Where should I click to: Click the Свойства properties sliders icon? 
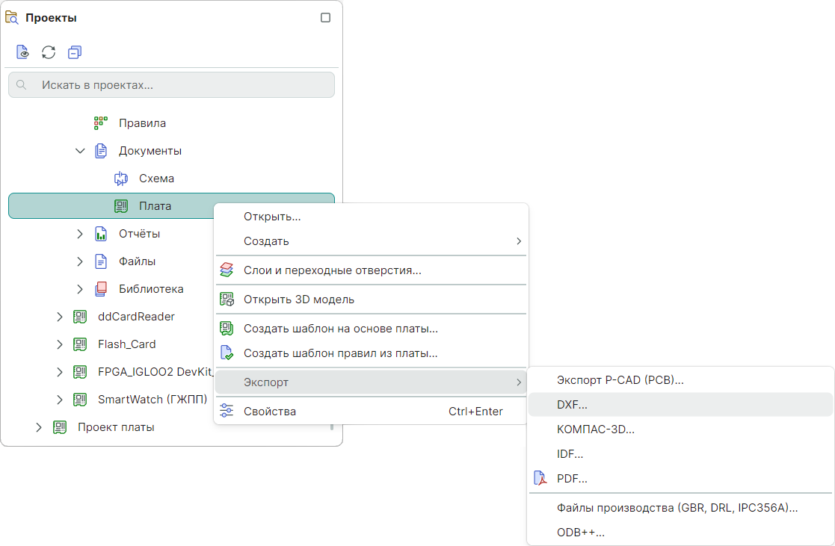pos(227,412)
